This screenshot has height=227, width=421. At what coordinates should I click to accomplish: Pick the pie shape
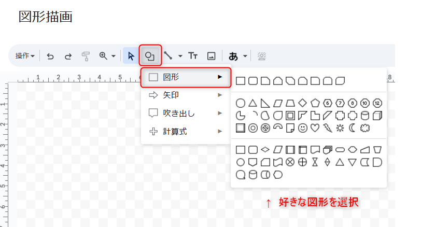point(240,116)
